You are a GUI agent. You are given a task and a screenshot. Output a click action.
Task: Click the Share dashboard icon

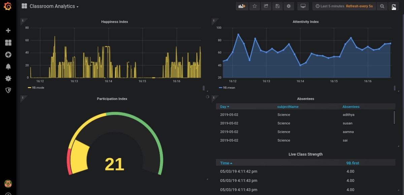click(266, 6)
